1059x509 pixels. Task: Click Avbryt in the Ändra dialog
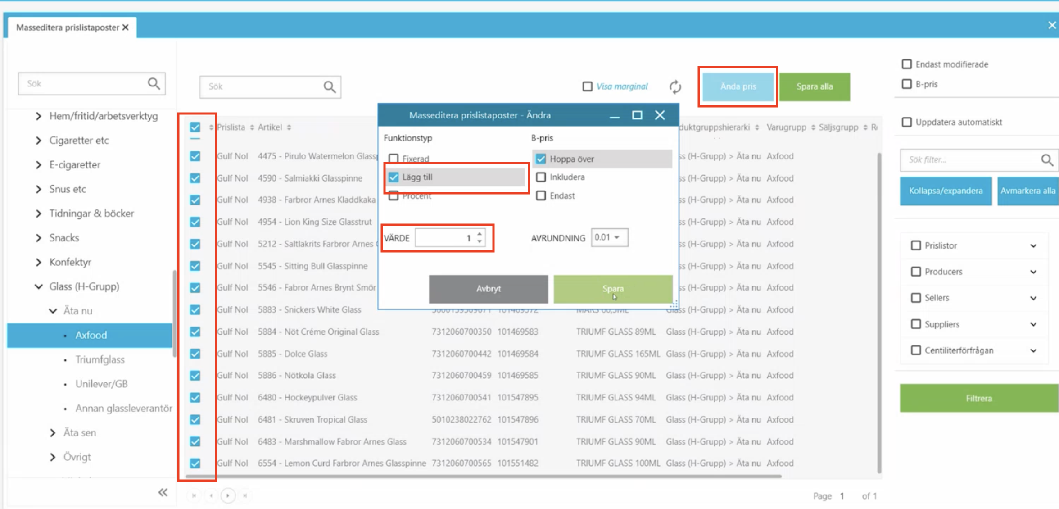488,289
